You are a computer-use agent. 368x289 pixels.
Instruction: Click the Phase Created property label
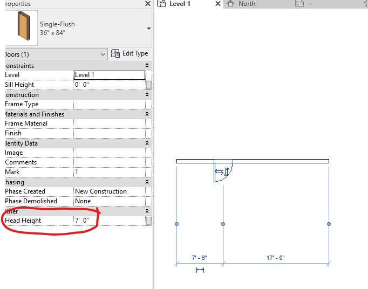pyautogui.click(x=25, y=191)
